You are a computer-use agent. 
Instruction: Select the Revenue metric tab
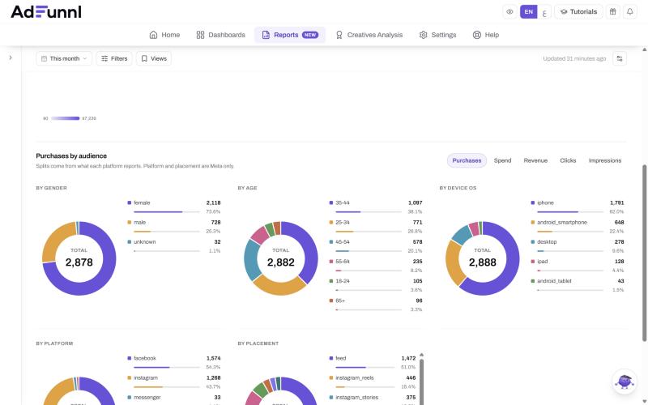[x=535, y=160]
